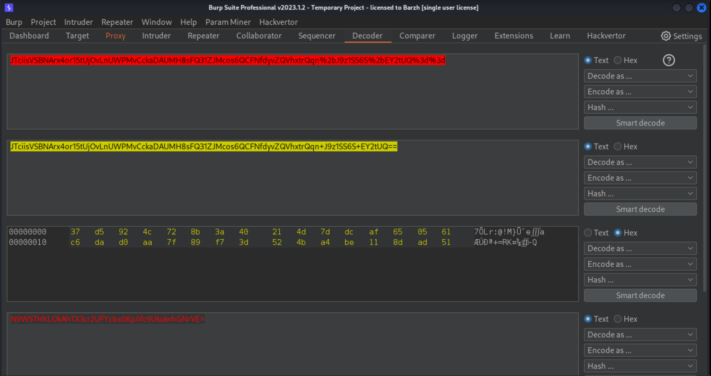Click the Decoder vertical scrollbar

[x=704, y=168]
